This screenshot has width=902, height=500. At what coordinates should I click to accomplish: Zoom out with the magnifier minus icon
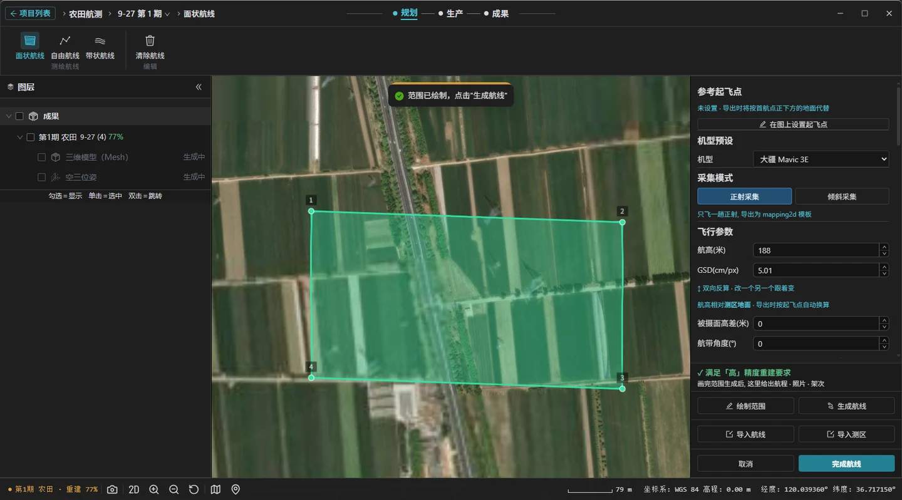174,489
